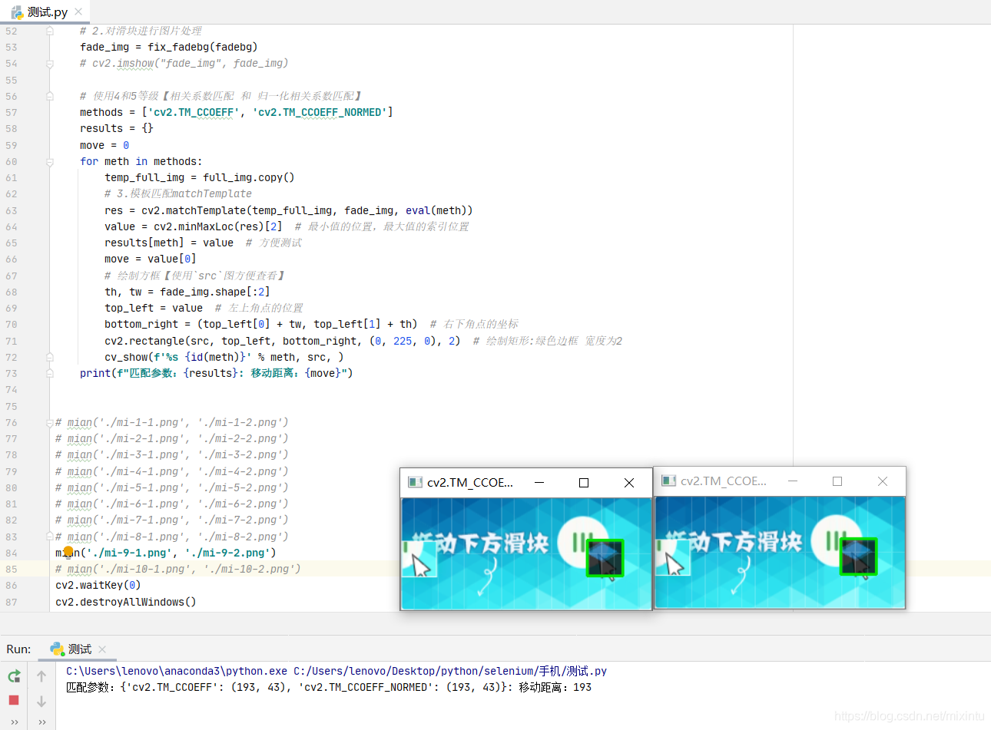The image size is (991, 730).
Task: Maximize the first cv2.TM_CCOE image window
Action: click(x=584, y=483)
